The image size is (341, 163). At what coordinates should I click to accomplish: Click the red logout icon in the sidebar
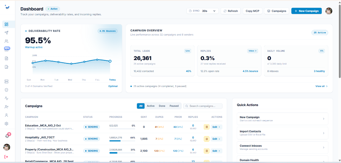6,157
